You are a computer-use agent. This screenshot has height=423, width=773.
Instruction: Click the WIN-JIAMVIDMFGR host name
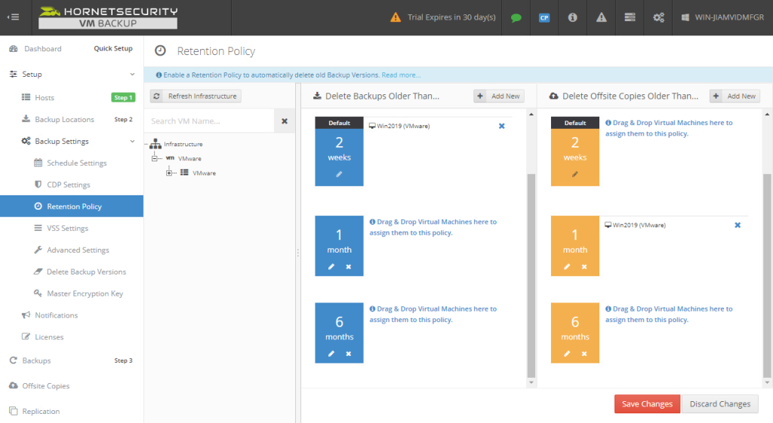pos(729,17)
